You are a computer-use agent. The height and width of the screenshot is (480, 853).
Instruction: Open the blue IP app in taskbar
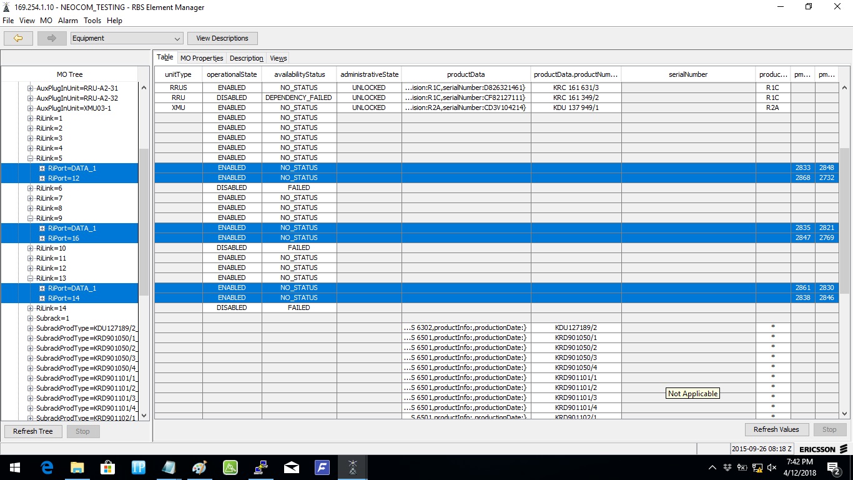tap(139, 467)
